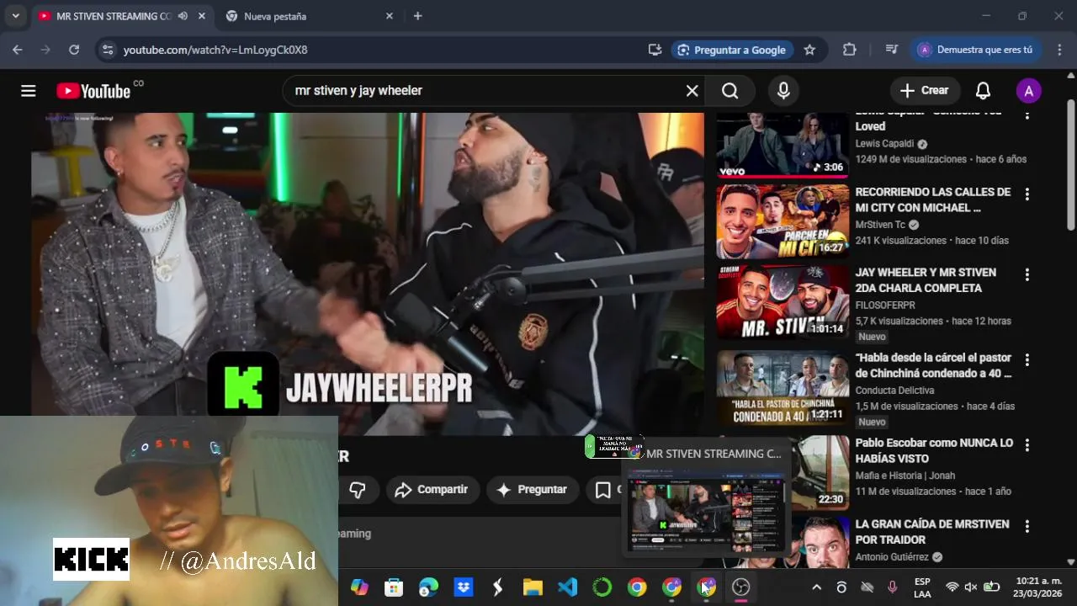Click sidebar scrollbar down arrow
This screenshot has height=606, width=1077.
(x=1070, y=561)
